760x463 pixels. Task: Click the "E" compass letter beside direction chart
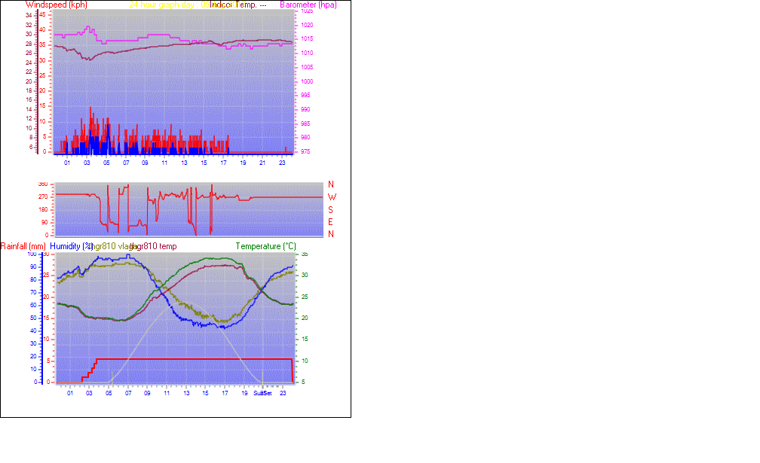(x=331, y=222)
